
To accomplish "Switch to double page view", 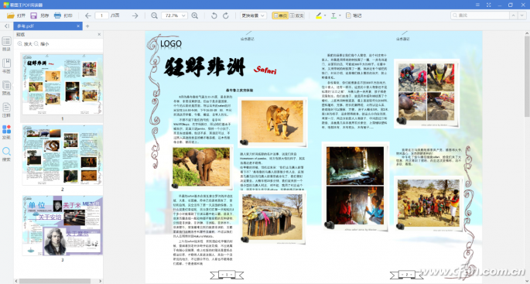I will pyautogui.click(x=296, y=15).
